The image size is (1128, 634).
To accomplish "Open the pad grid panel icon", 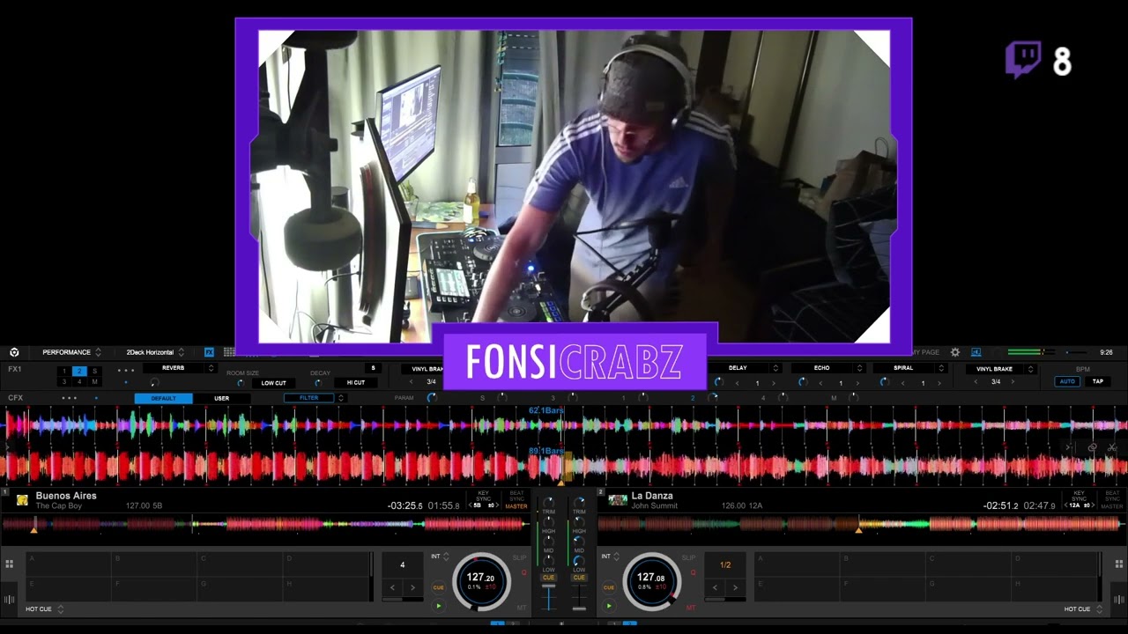I will click(228, 352).
